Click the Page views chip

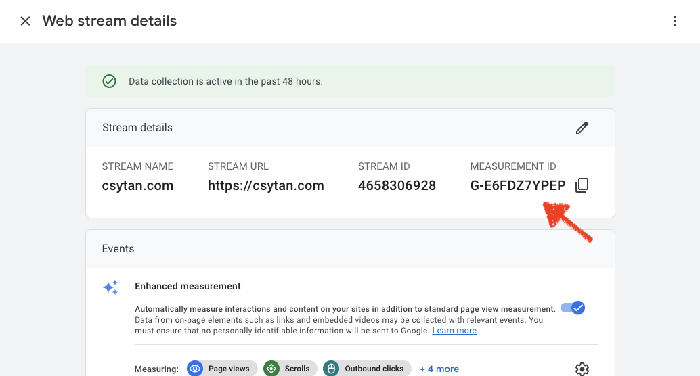(x=222, y=369)
